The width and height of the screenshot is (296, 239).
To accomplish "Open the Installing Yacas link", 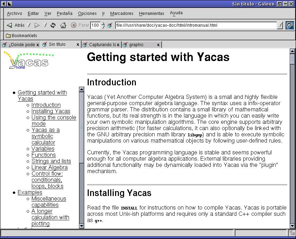I will point(51,111).
